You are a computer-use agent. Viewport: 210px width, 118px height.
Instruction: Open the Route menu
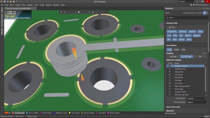[42, 5]
